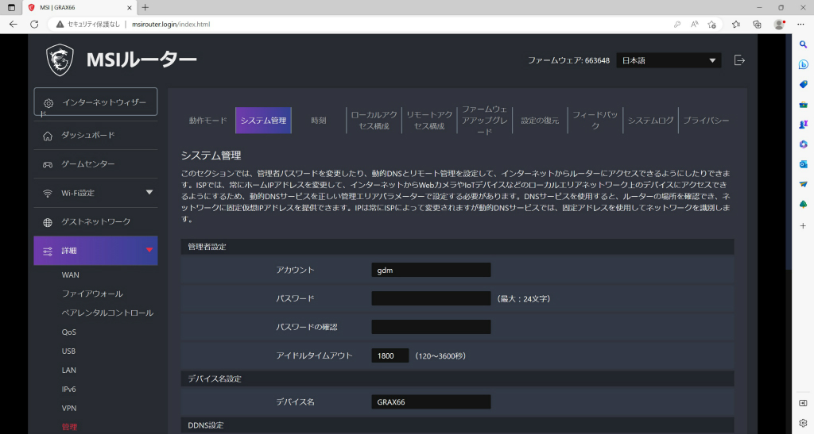Image resolution: width=814 pixels, height=434 pixels.
Task: Click the plus icon in Edge sidebar
Action: click(803, 226)
